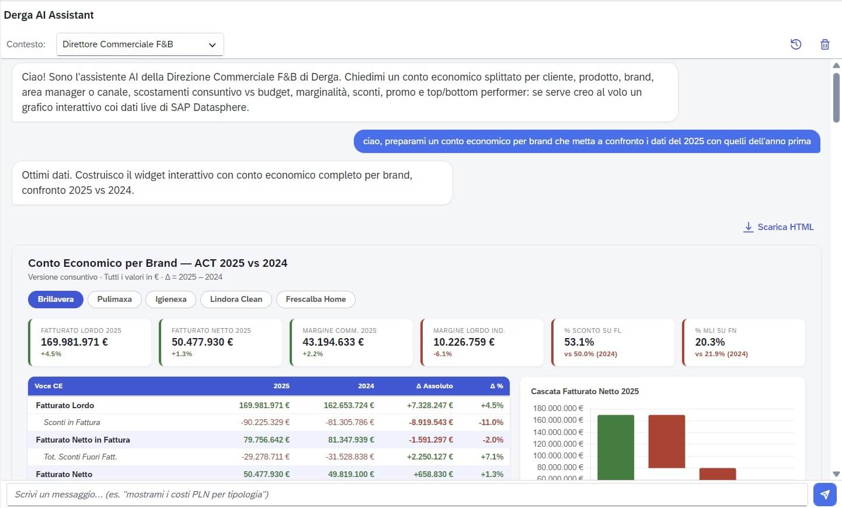Screen dimensions: 842x508
Task: Click the percent value -11.0%
Action: click(x=491, y=422)
